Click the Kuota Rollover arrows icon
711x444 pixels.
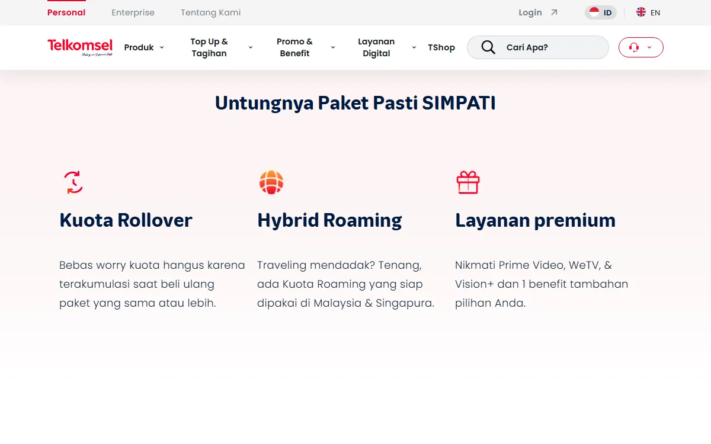point(73,182)
